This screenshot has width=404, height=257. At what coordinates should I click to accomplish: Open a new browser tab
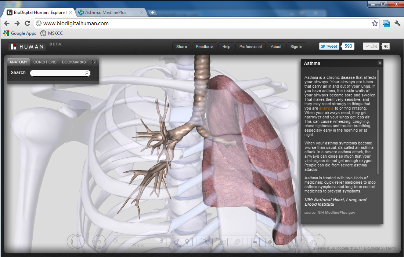pyautogui.click(x=152, y=12)
